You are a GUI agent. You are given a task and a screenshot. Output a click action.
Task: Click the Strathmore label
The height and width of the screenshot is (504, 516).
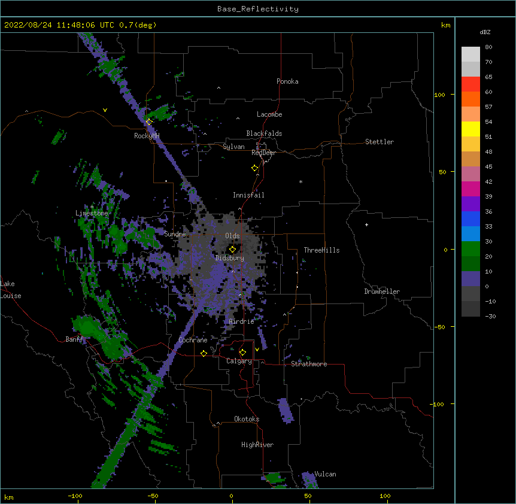(x=309, y=364)
